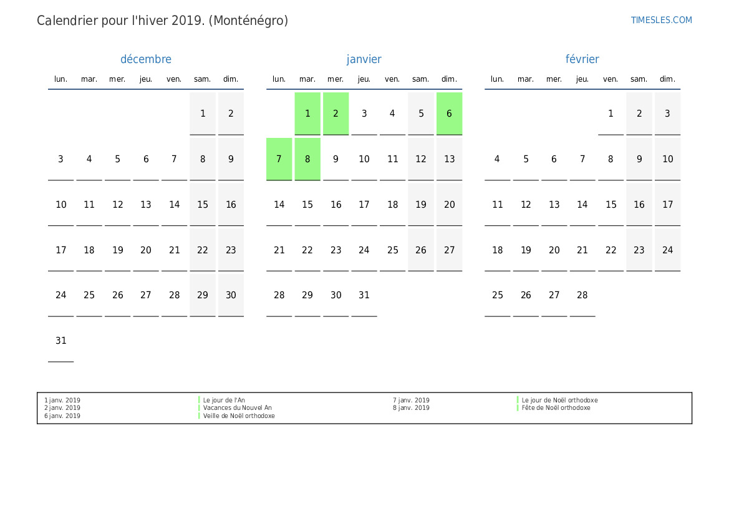Select highlighted Monday January 7
Screen dimensions: 729x516
coord(279,159)
